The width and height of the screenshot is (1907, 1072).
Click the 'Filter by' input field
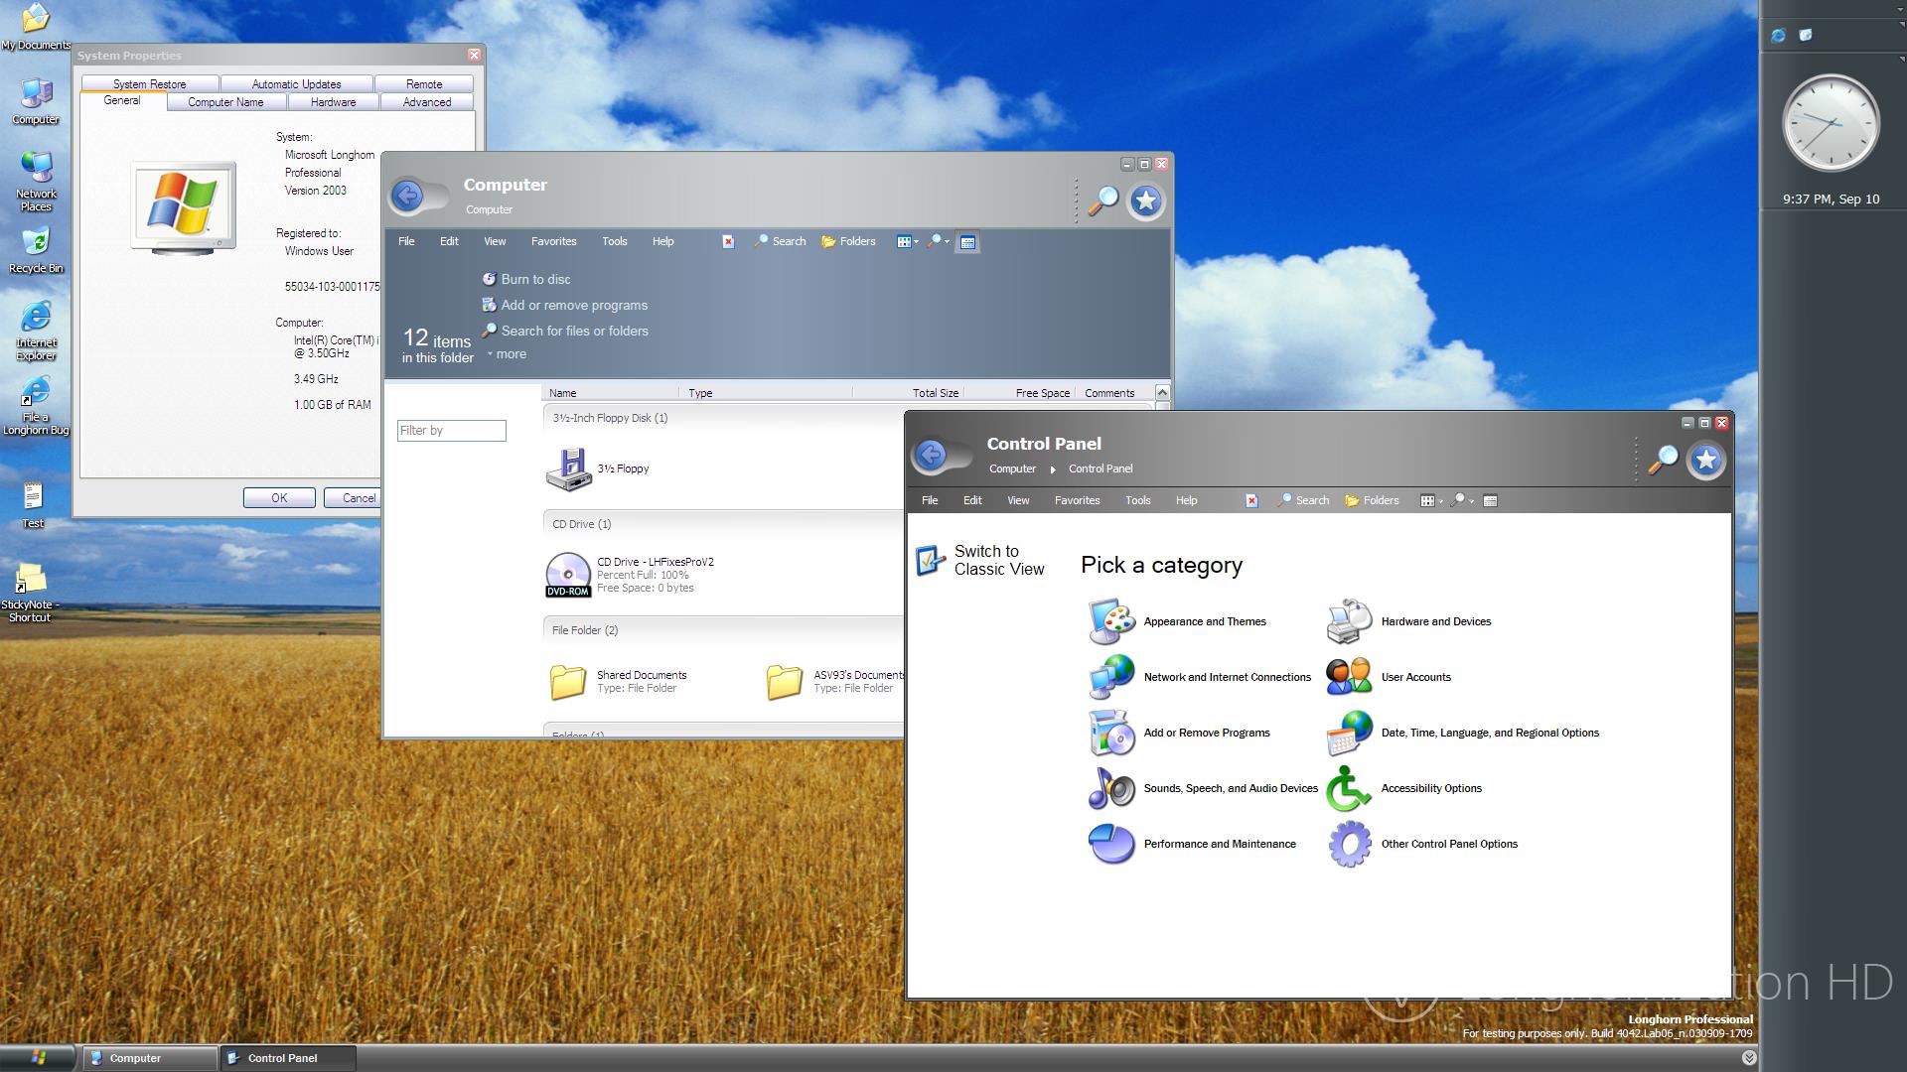click(451, 430)
